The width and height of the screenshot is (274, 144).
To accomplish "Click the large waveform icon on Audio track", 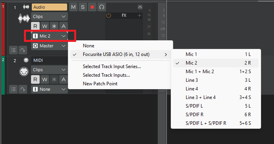I will 24,18.
